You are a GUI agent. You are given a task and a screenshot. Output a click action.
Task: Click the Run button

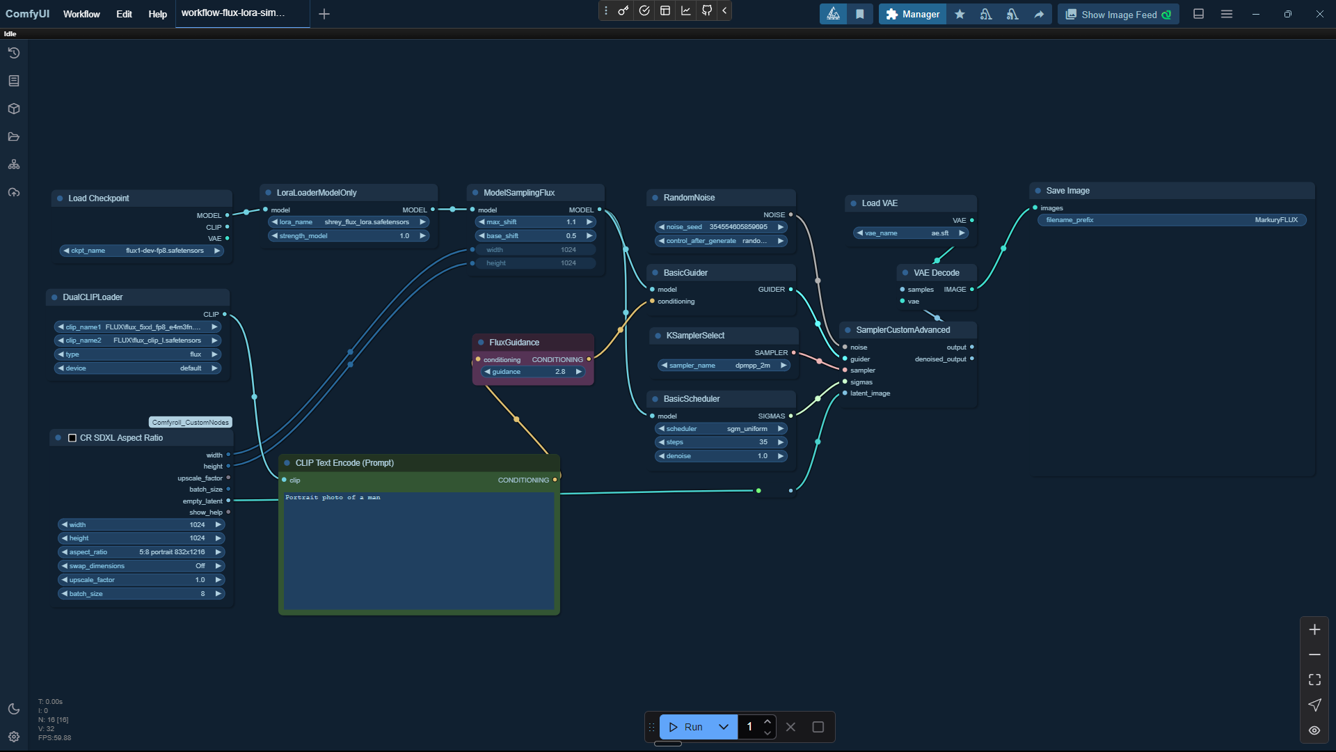point(685,727)
